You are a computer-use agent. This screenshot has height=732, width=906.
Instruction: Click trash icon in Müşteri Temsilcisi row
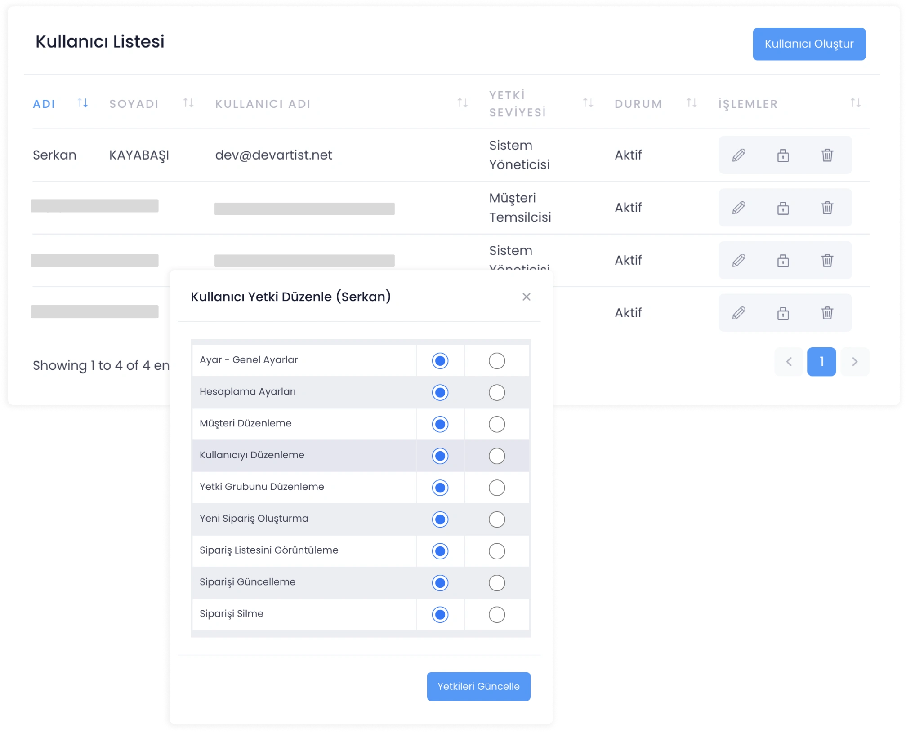click(827, 208)
